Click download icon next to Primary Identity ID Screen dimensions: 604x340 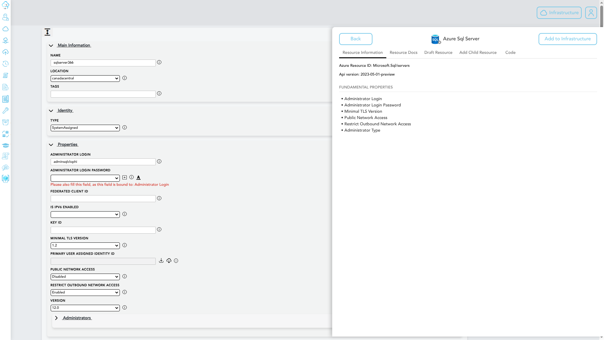pyautogui.click(x=161, y=261)
